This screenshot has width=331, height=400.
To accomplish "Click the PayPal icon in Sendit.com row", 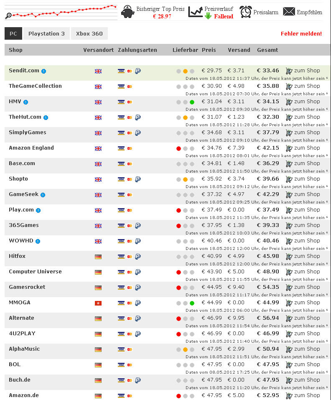I will click(137, 71).
